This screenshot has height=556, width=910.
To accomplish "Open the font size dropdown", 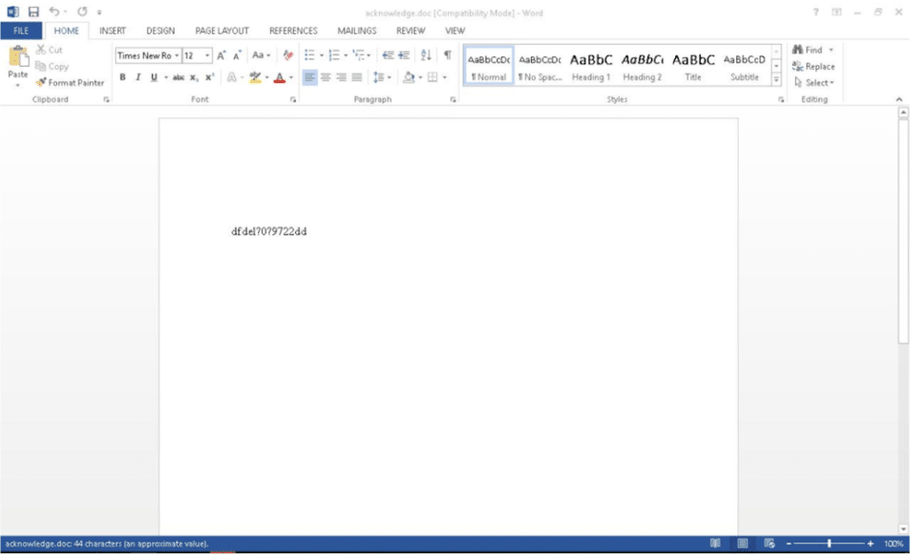I will (207, 55).
